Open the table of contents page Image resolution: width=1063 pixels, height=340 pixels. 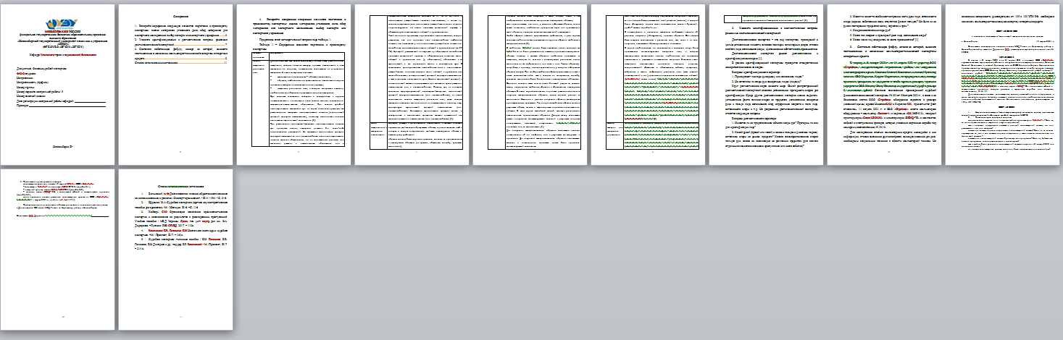[x=175, y=85]
